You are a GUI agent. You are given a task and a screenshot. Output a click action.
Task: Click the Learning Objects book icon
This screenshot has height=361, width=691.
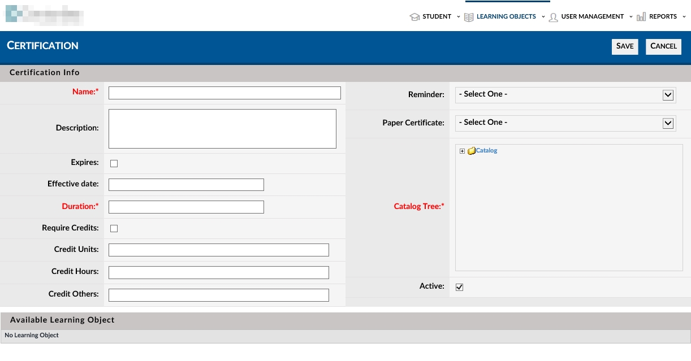tap(469, 17)
